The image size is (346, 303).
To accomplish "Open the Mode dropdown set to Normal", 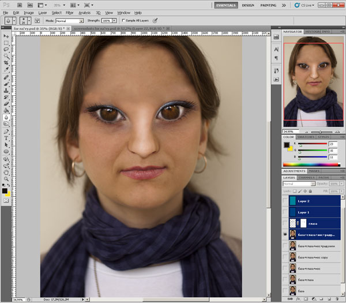I will pos(69,21).
